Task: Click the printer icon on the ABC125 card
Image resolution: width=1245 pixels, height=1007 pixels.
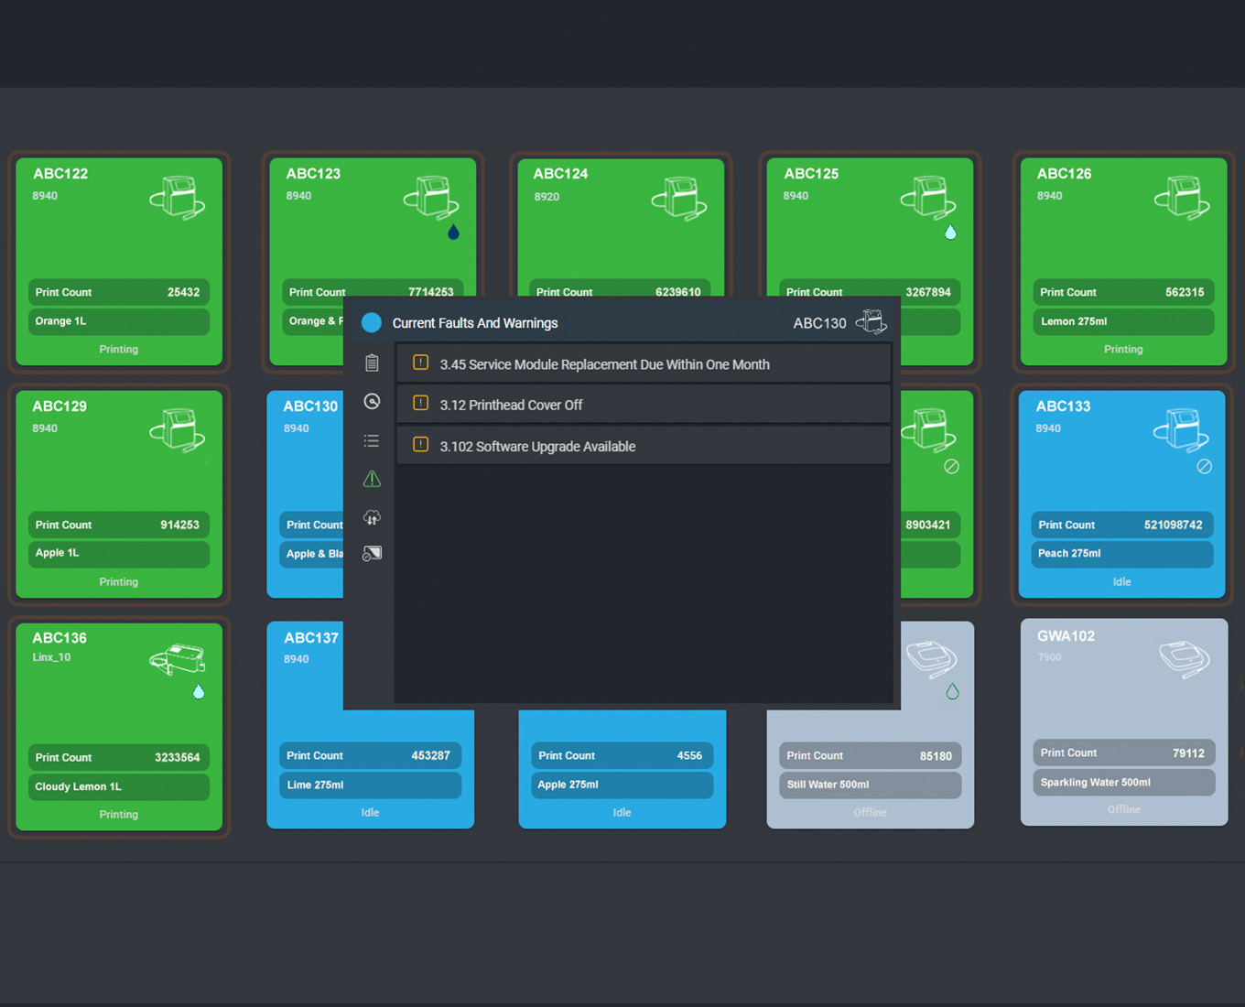Action: pyautogui.click(x=928, y=198)
